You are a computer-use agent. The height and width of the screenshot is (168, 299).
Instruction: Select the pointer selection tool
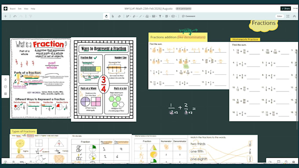[x=113, y=16]
